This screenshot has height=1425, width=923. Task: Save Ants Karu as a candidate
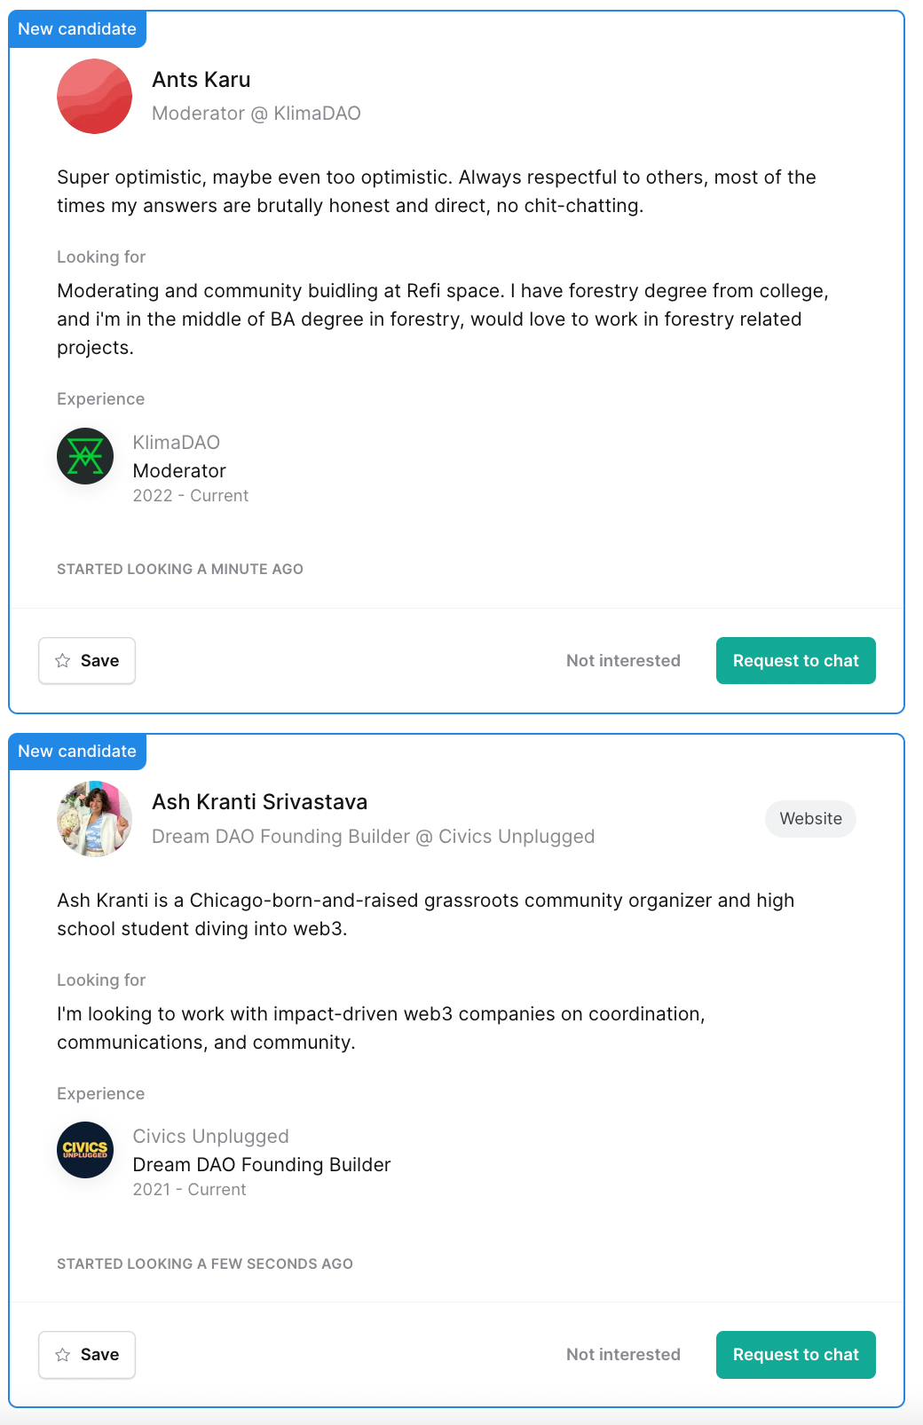coord(87,660)
